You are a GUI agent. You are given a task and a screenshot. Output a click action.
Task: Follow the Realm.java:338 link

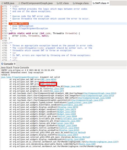[87, 144]
